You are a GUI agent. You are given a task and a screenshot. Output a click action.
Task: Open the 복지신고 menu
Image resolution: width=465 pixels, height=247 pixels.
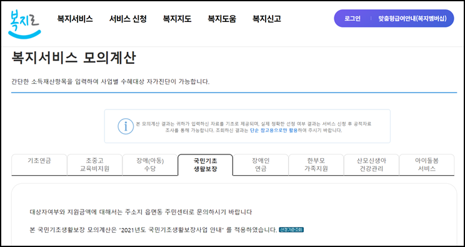pos(267,19)
